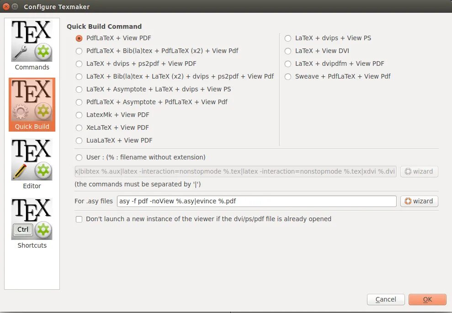452x313 pixels.
Task: Confirm settings with the OK button
Action: (x=427, y=299)
